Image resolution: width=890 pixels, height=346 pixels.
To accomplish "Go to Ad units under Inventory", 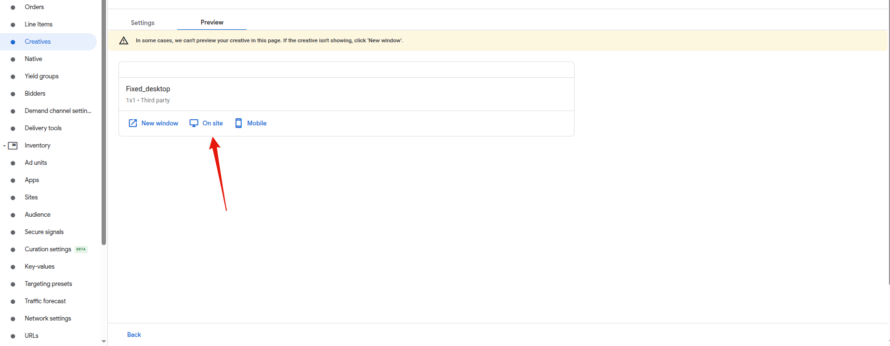I will click(x=36, y=163).
